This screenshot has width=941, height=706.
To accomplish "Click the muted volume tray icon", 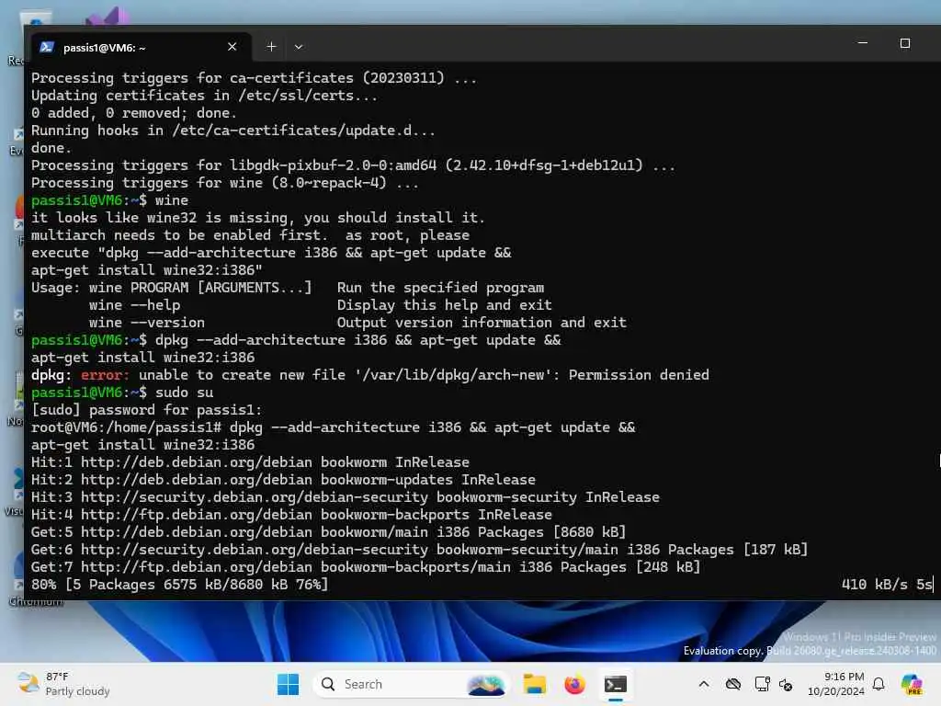I will pyautogui.click(x=786, y=684).
